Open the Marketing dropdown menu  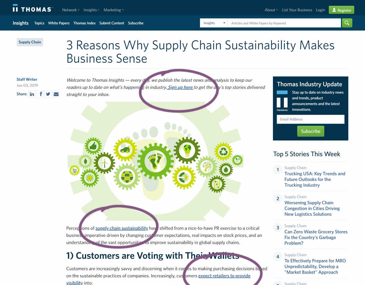(114, 10)
